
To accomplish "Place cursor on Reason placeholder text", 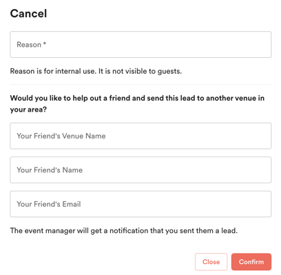I will pyautogui.click(x=29, y=45).
